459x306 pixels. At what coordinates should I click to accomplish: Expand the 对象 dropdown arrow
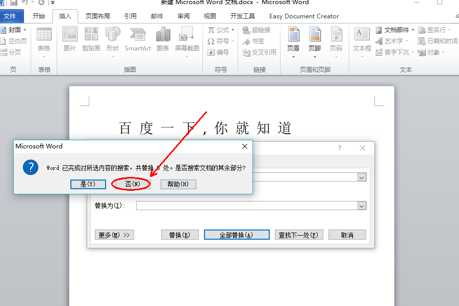click(x=443, y=53)
